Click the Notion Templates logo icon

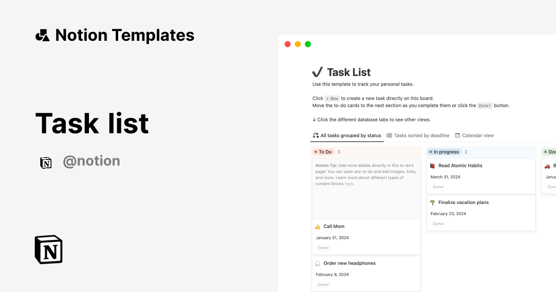pos(43,35)
